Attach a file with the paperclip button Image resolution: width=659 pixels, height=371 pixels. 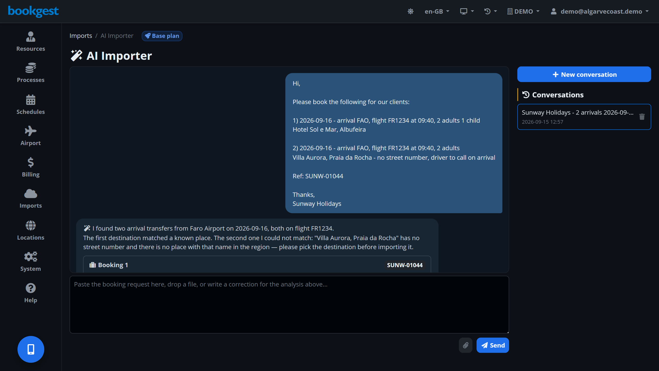pyautogui.click(x=466, y=345)
